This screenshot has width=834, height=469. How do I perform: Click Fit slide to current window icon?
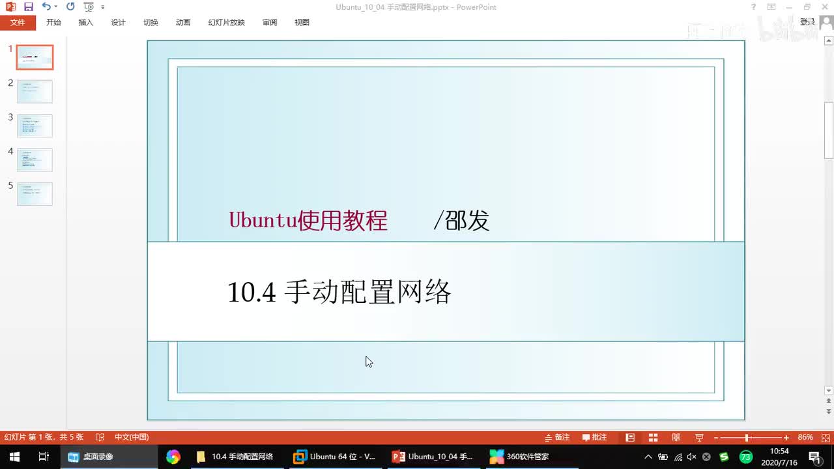825,437
